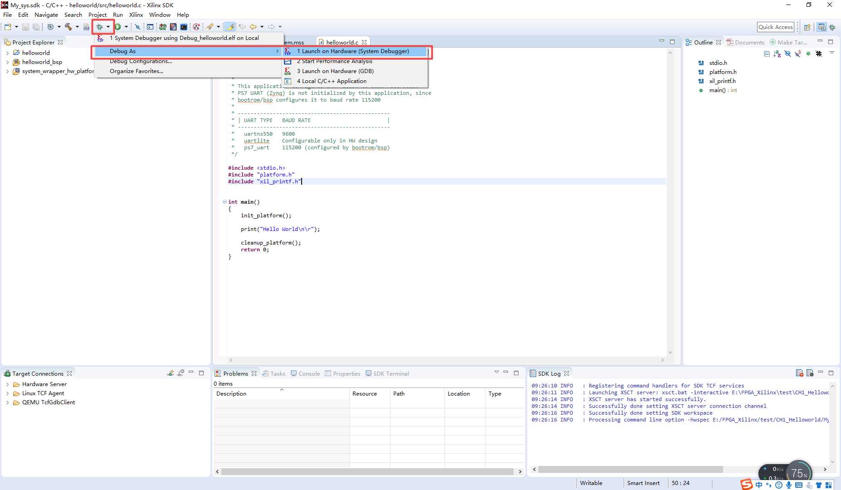The height and width of the screenshot is (490, 841).
Task: Click the Sogou input method tray icon
Action: [746, 484]
